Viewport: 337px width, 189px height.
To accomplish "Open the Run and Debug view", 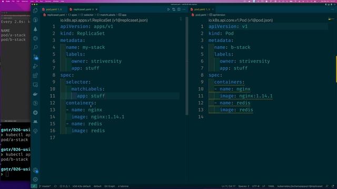I will click(x=35, y=66).
